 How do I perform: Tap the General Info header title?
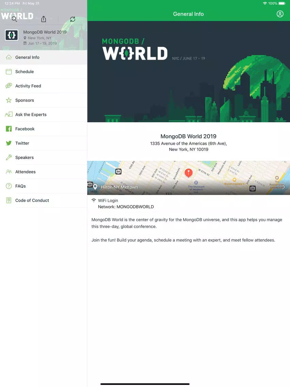coord(189,14)
